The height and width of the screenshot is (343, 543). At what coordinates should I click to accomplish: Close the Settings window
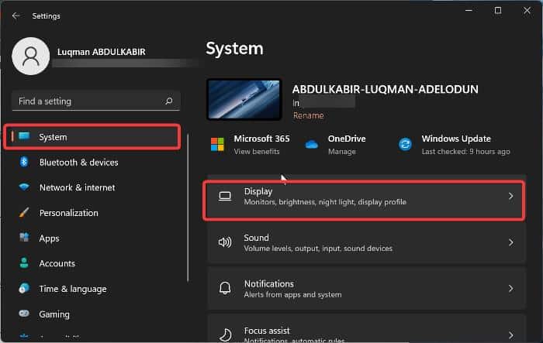pyautogui.click(x=527, y=11)
